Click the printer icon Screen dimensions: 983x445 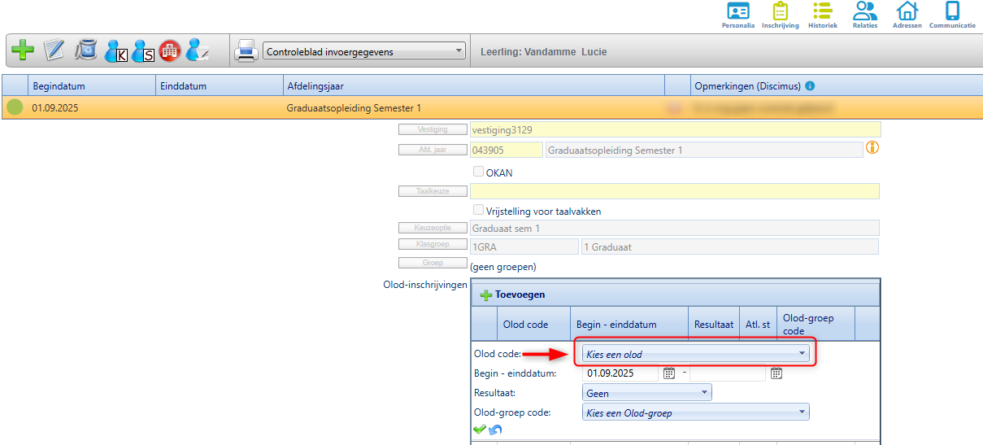[246, 52]
